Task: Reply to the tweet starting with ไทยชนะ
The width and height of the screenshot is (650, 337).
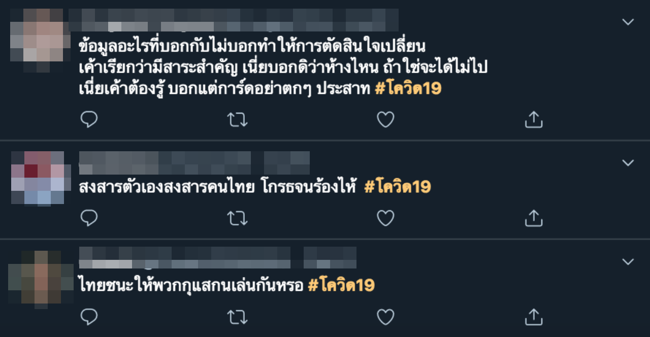Action: click(x=89, y=317)
